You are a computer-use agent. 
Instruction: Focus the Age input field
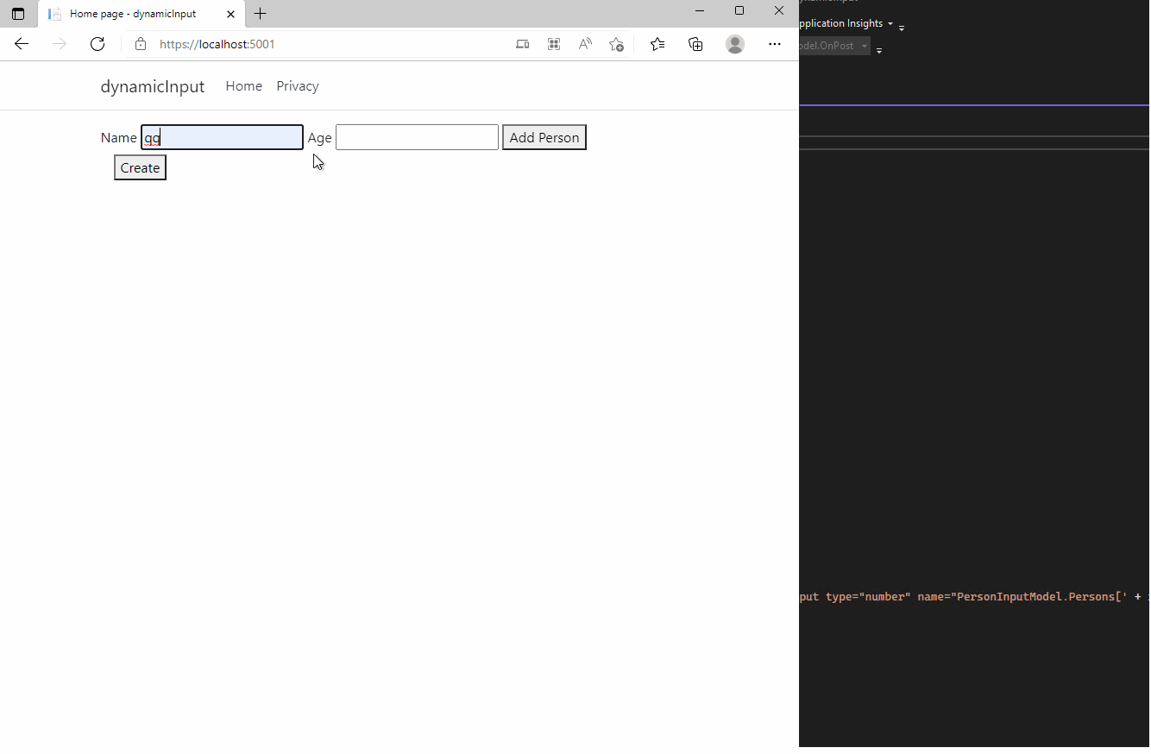pos(417,137)
